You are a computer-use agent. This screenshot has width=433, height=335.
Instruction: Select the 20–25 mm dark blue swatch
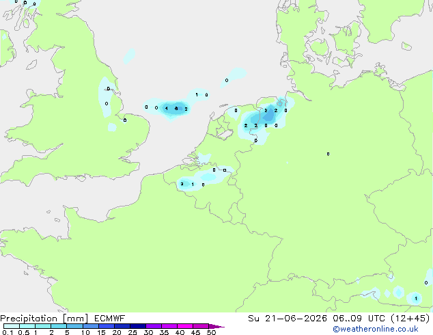(122, 326)
